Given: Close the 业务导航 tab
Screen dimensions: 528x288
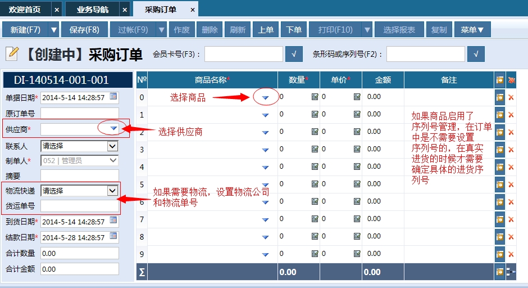Looking at the screenshot, I should (x=125, y=10).
